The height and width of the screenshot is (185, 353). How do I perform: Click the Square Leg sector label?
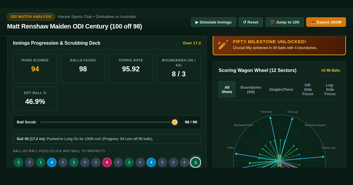click(x=328, y=148)
